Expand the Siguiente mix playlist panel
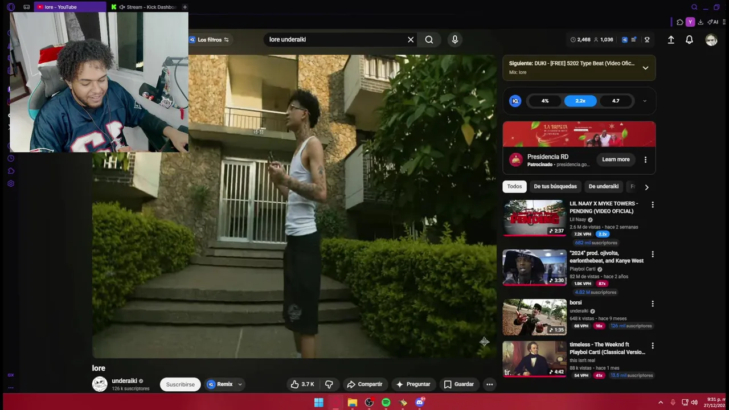The width and height of the screenshot is (729, 410). click(645, 68)
